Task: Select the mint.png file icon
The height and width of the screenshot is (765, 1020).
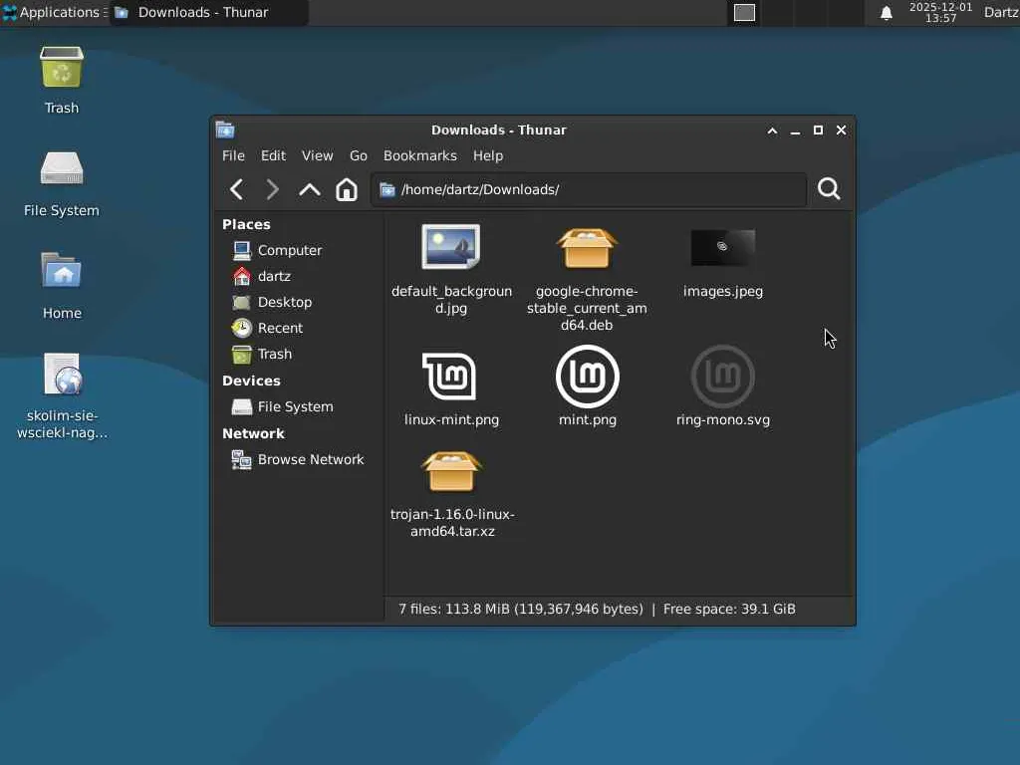Action: (588, 376)
